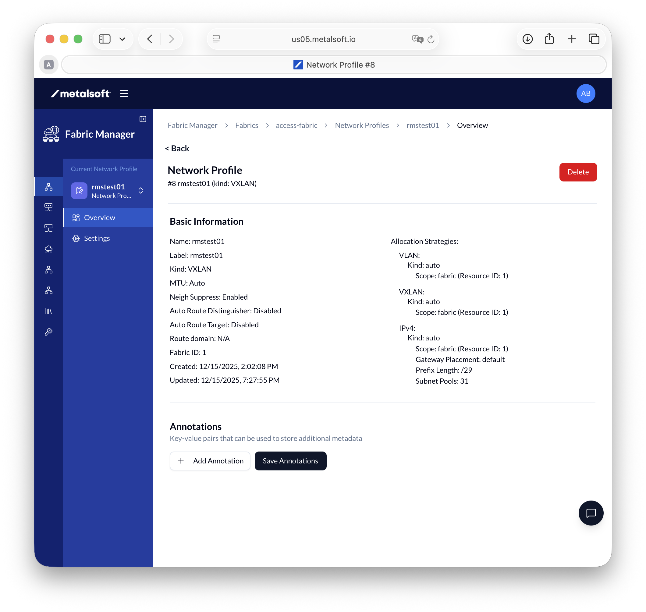Open the library books icon in rail
The height and width of the screenshot is (612, 646).
49,311
